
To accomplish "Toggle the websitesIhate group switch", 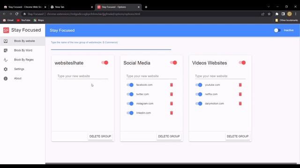I will click(x=105, y=63).
